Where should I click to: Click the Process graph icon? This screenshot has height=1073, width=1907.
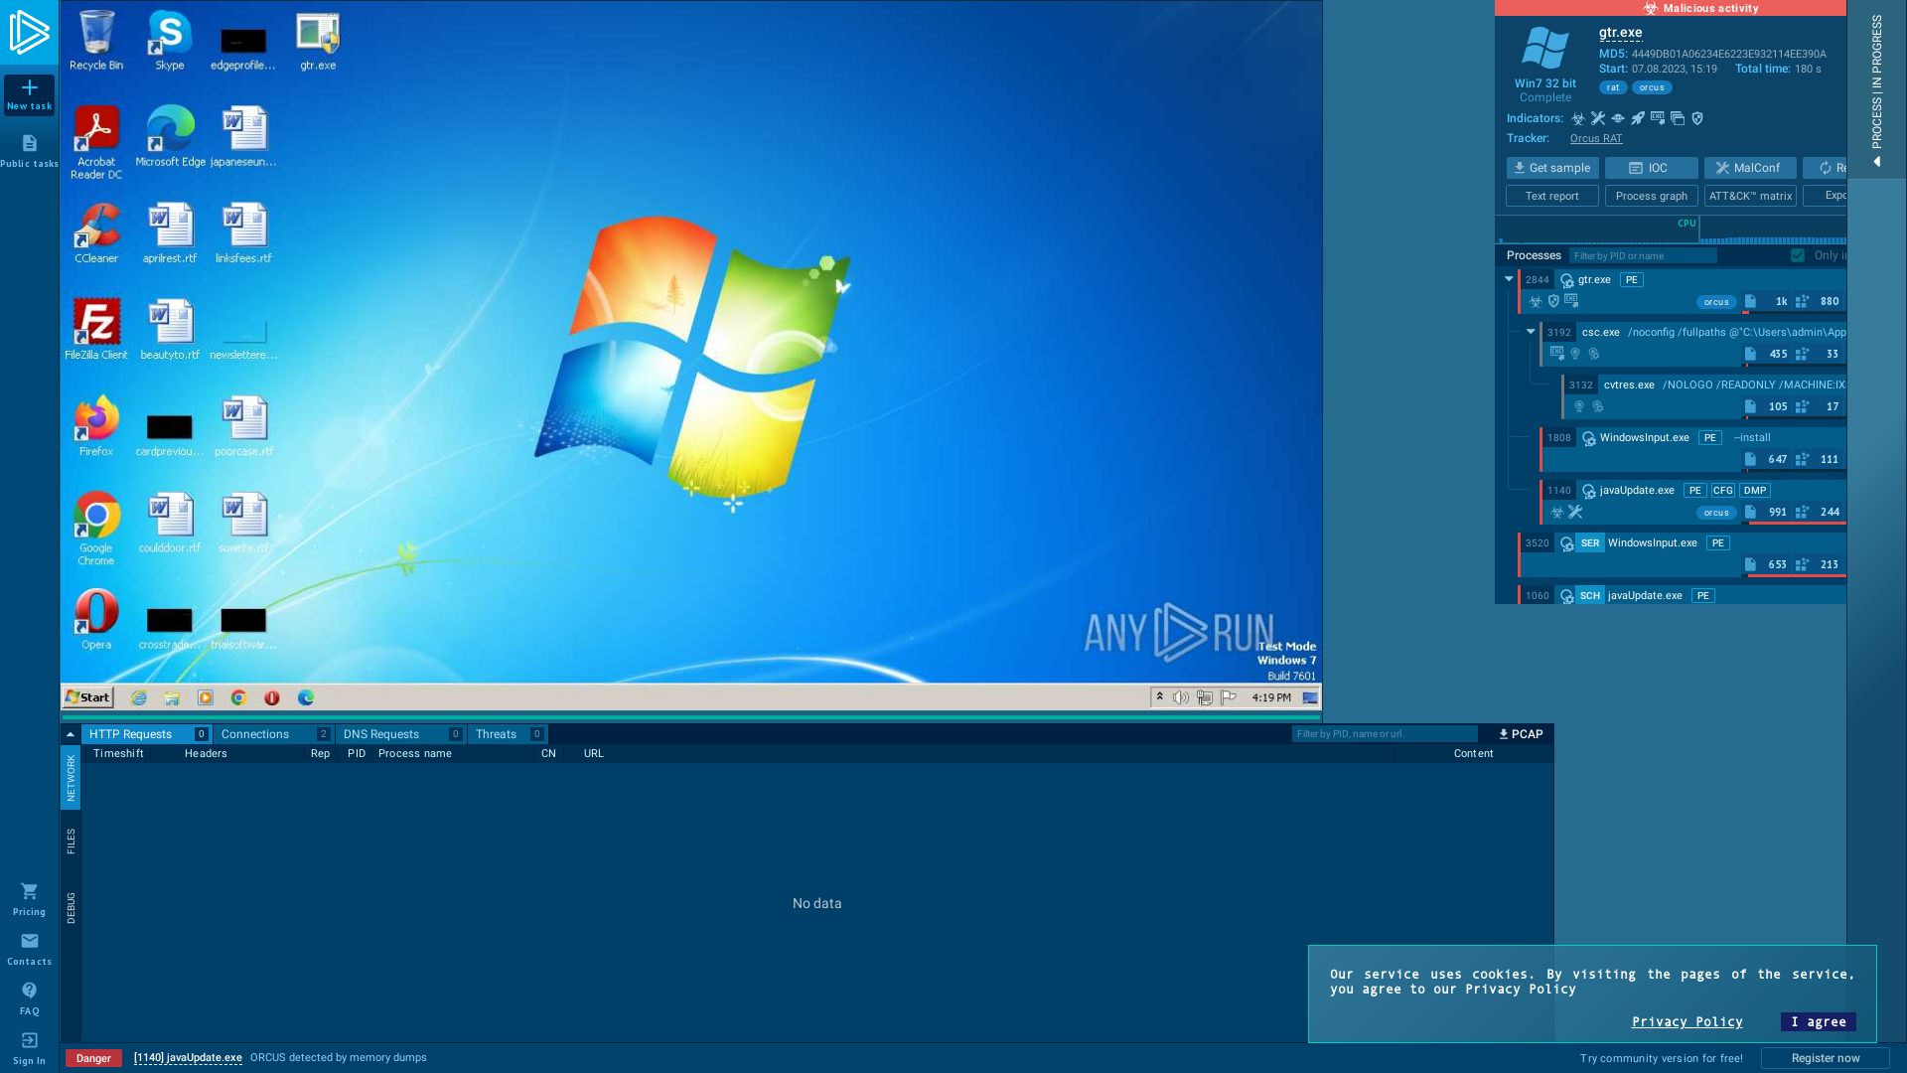[1652, 195]
